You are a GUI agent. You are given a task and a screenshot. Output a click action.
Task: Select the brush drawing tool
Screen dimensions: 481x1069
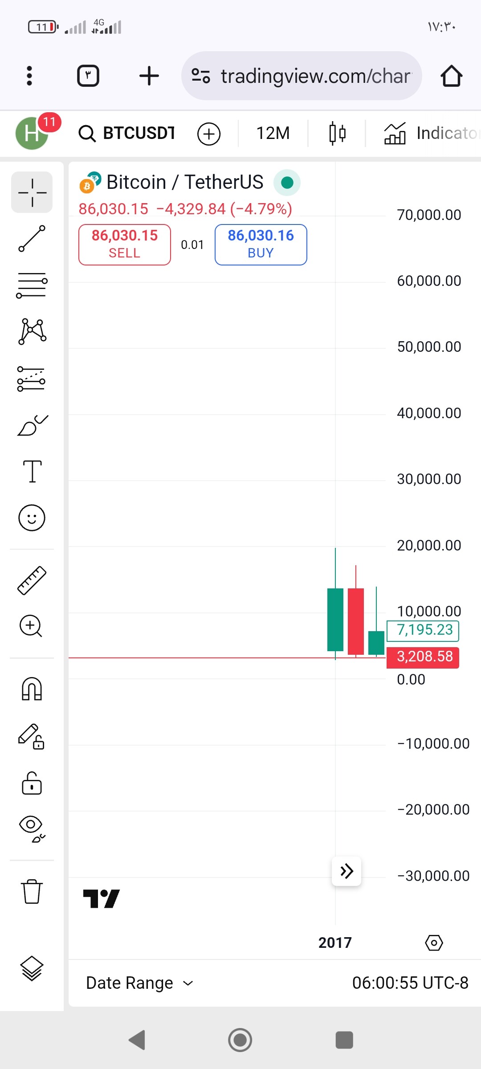[32, 425]
